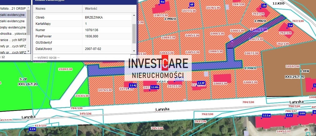Click parcel label 767/136 on map
Screen dimensions: 316x136
[x=298, y=21]
